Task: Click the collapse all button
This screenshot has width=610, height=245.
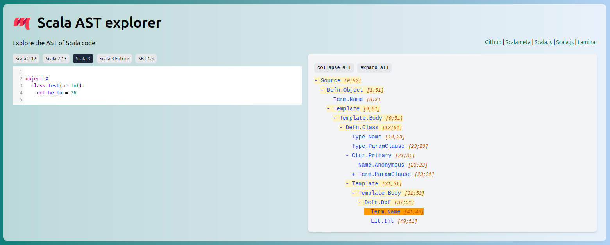Action: [x=334, y=67]
